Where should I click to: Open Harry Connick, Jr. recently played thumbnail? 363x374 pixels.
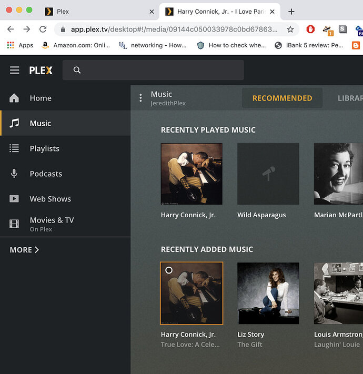(191, 174)
